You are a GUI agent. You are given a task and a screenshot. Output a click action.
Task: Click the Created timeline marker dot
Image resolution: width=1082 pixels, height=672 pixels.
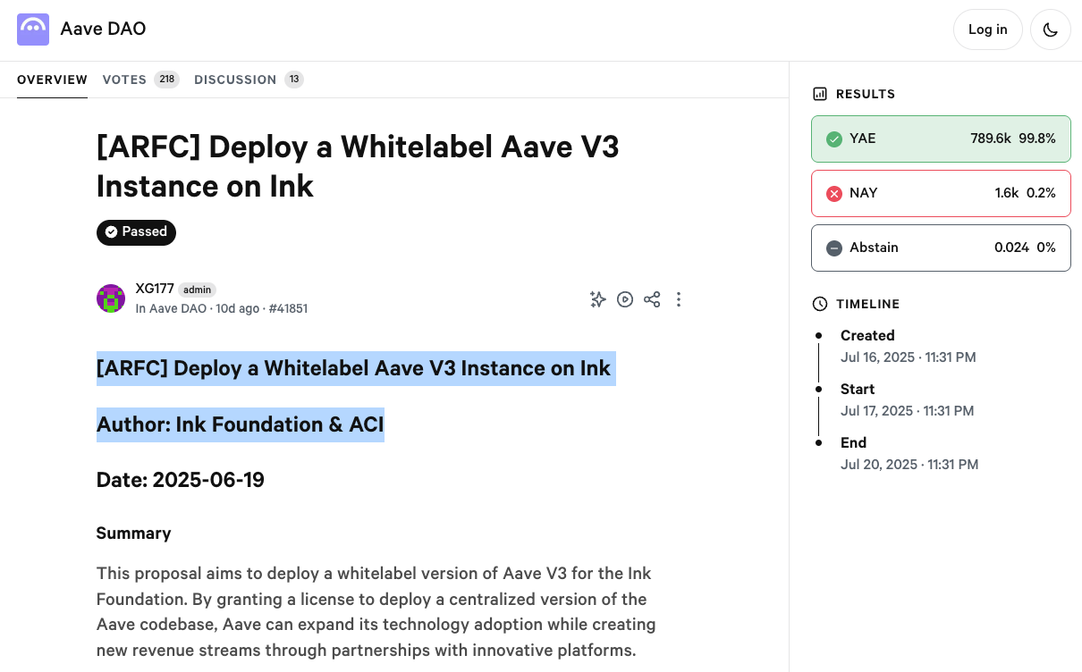[818, 335]
